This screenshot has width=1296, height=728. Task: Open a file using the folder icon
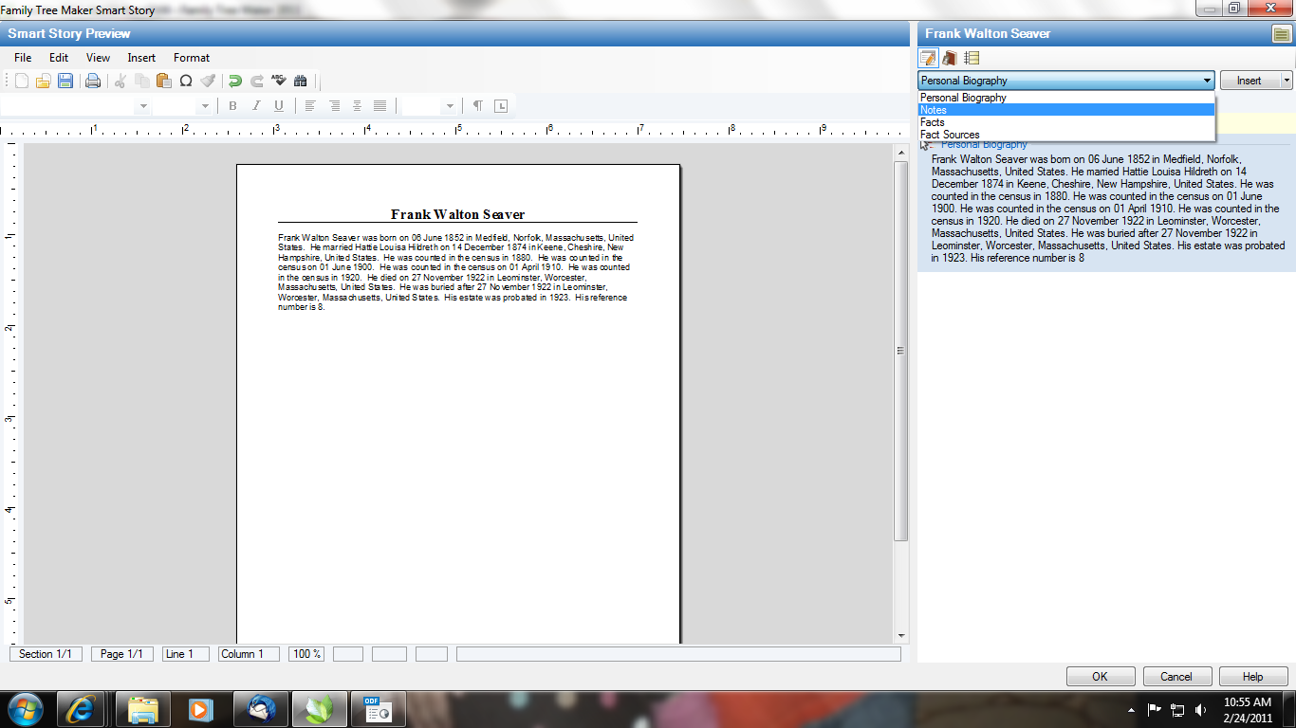(x=43, y=82)
